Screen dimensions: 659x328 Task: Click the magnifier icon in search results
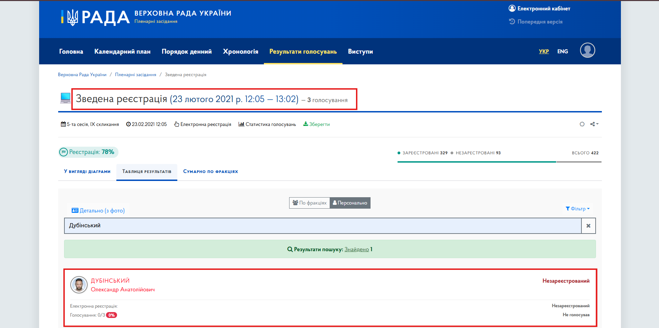pos(290,249)
